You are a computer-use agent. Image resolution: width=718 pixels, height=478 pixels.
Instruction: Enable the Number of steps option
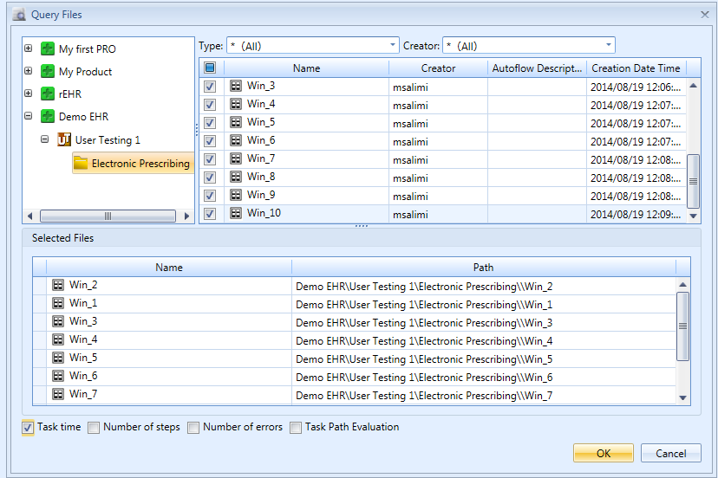point(94,428)
